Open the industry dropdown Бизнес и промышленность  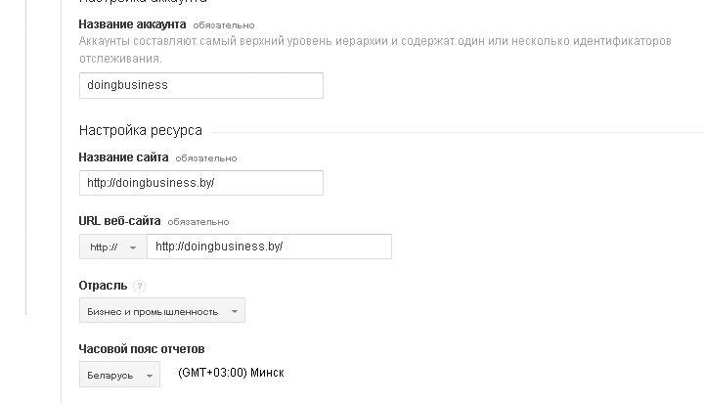[162, 310]
